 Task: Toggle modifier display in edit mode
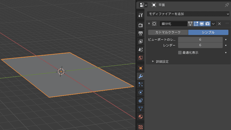(x=196, y=24)
